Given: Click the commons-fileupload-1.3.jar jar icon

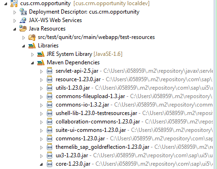Looking at the screenshot, I should (50, 96).
